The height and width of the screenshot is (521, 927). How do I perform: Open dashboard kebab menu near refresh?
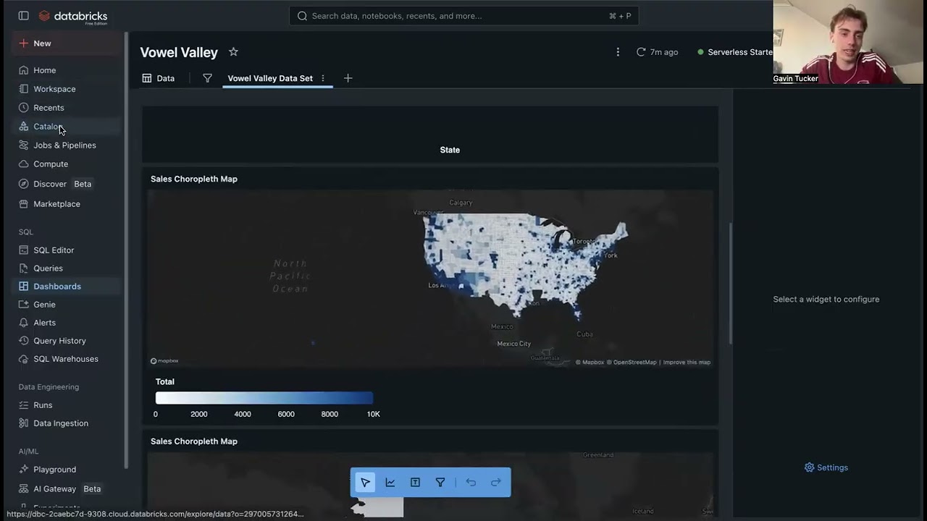[618, 52]
